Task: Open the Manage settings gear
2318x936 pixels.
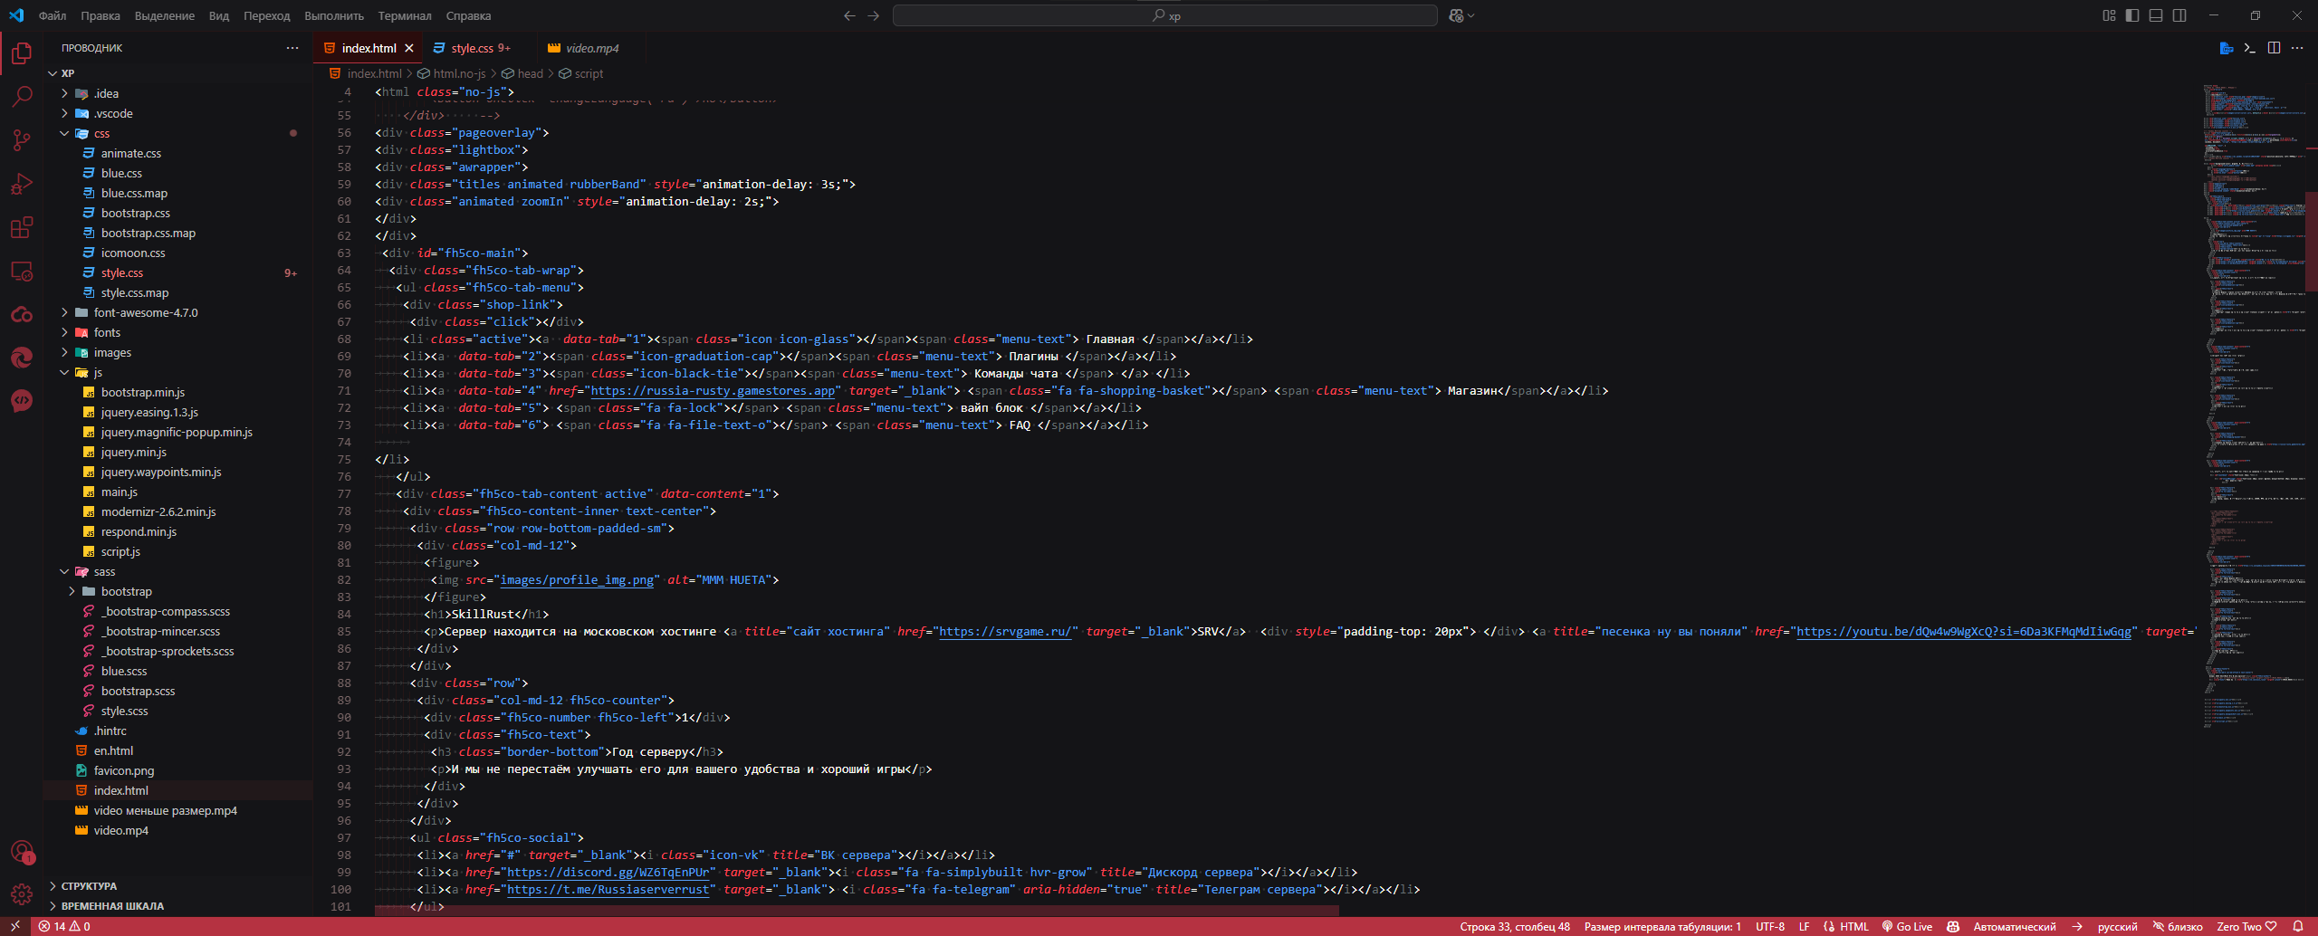Action: 22,894
